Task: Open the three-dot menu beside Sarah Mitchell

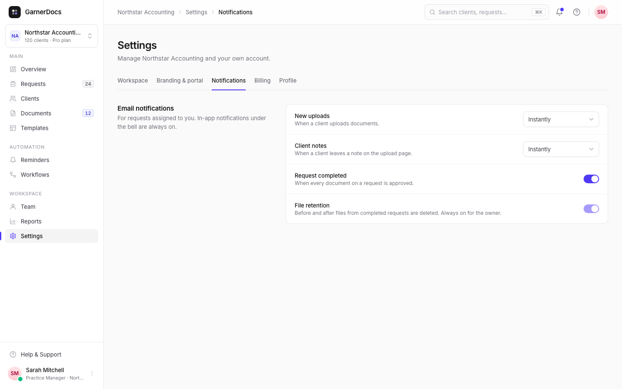Action: (x=92, y=373)
